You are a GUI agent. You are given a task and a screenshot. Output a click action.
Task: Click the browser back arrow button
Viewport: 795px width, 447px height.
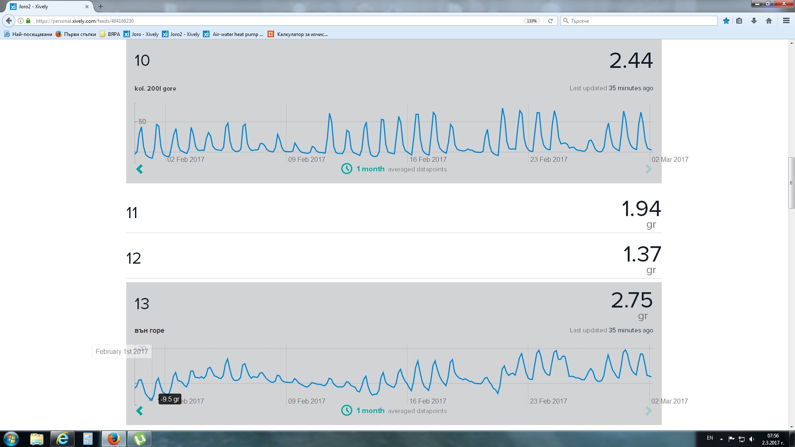9,21
